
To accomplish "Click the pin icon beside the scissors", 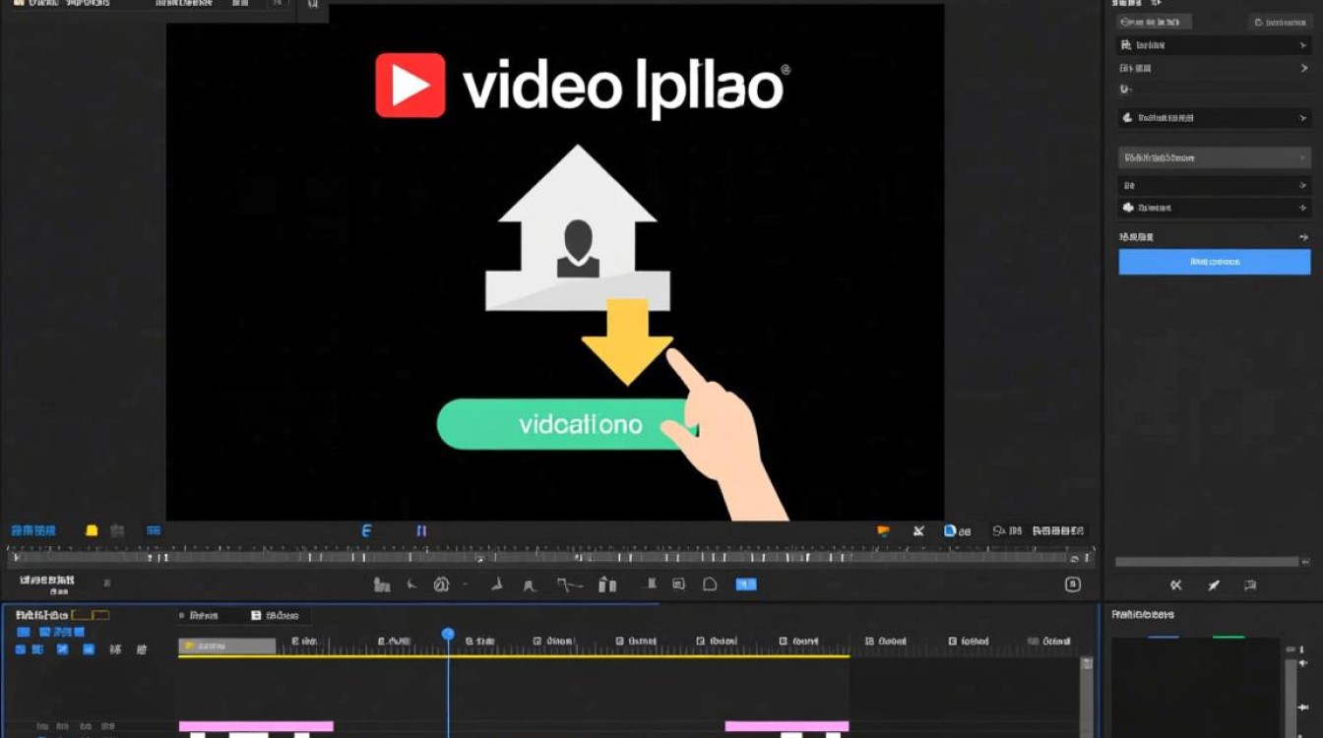I will (x=1214, y=585).
